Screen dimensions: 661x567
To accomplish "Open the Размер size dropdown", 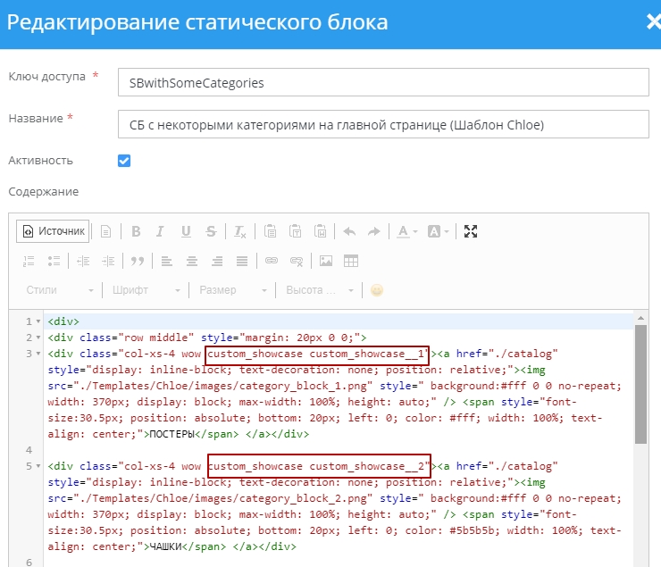I will 233,290.
